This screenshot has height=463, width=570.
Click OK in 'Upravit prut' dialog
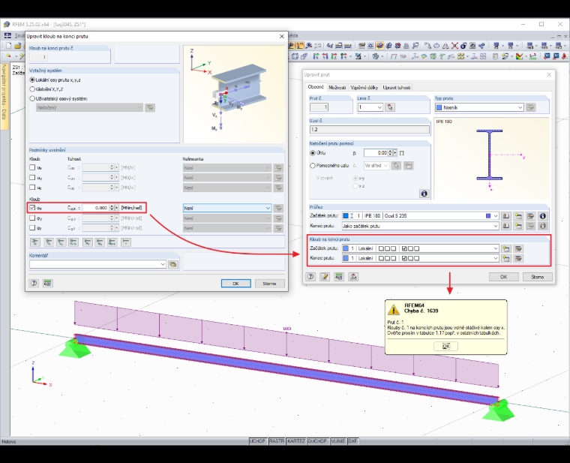click(503, 277)
